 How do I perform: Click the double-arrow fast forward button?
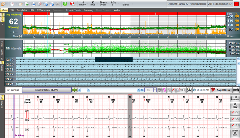click(x=142, y=90)
